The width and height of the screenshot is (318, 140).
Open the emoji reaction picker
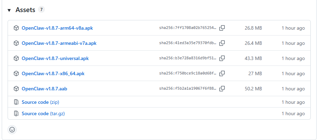(12, 130)
